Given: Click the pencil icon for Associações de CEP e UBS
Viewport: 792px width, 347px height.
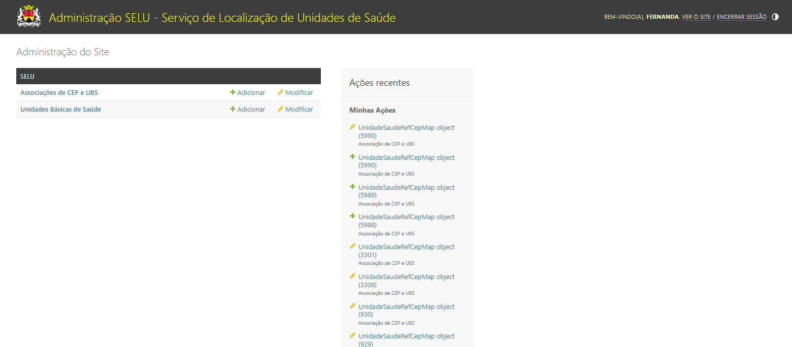Looking at the screenshot, I should point(280,92).
